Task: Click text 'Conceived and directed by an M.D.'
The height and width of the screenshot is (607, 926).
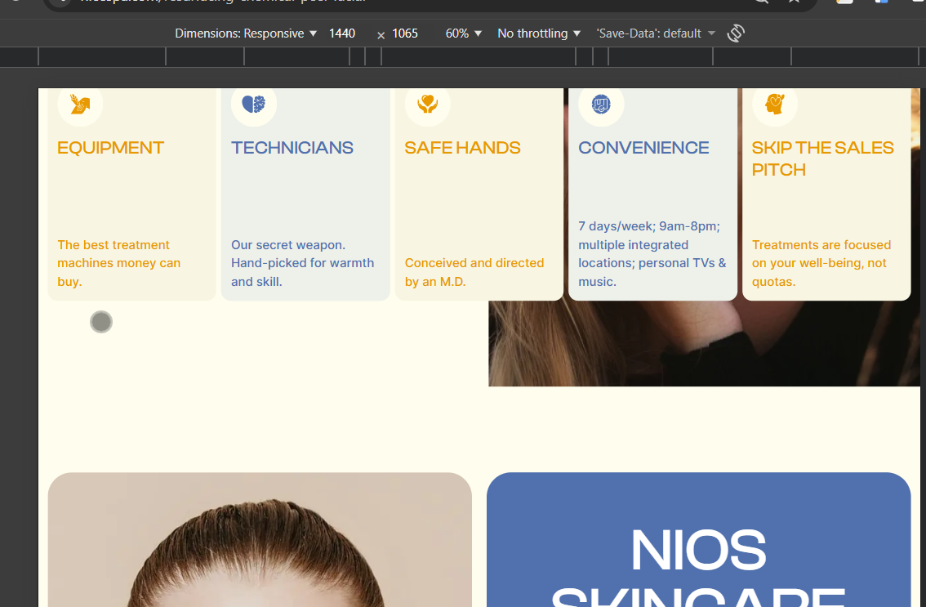Action: (474, 272)
